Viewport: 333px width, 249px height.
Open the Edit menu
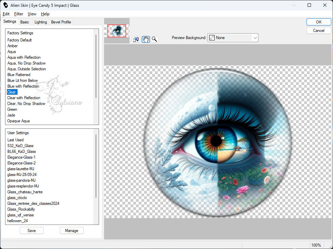pos(6,14)
